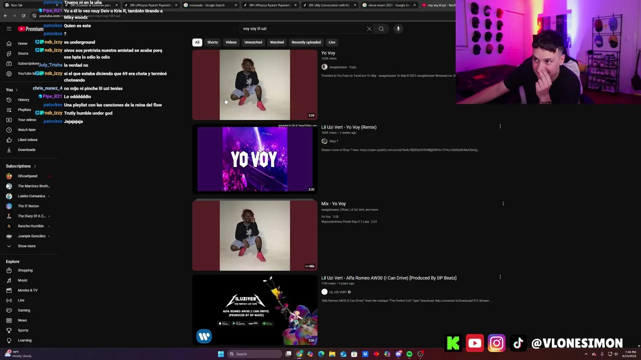
Task: Open Juanpis González channel subscription
Action: point(27,236)
